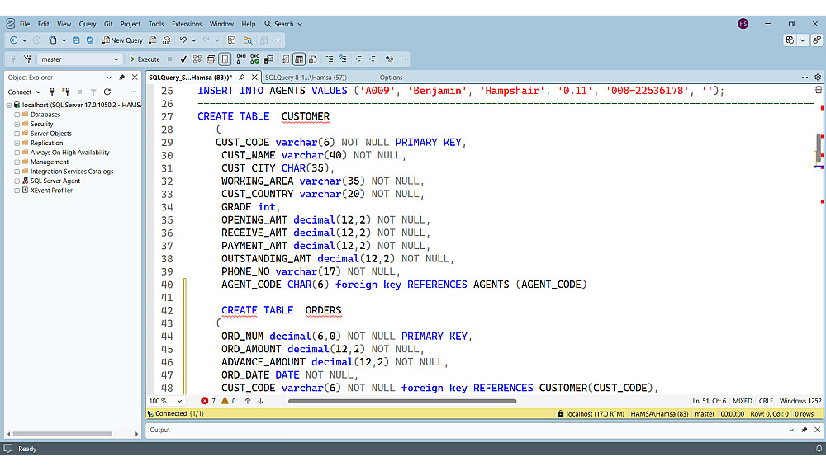
Task: Toggle Results to Grid mode
Action: pyautogui.click(x=299, y=59)
